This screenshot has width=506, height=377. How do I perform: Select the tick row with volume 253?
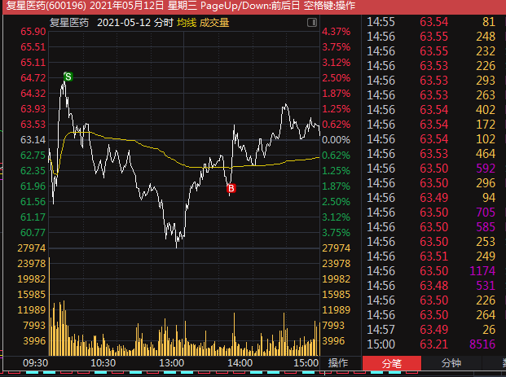tap(431, 242)
